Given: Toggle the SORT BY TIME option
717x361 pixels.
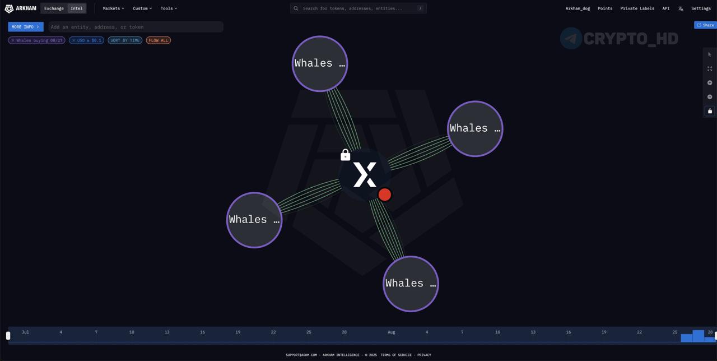Looking at the screenshot, I should pos(125,40).
